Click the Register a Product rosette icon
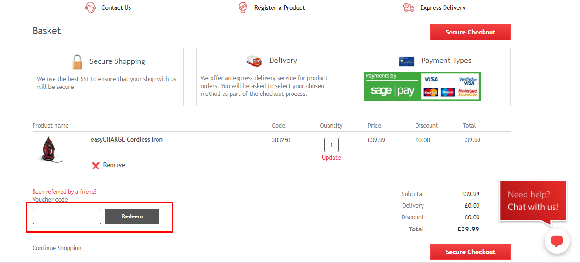Viewport: 580px width, 263px height. [x=243, y=7]
